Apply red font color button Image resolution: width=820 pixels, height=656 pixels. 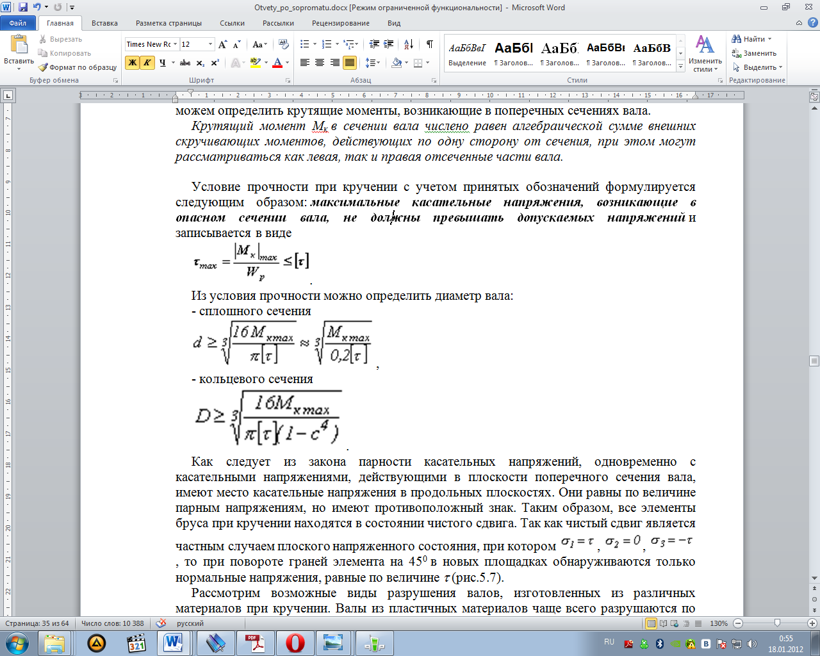[277, 63]
